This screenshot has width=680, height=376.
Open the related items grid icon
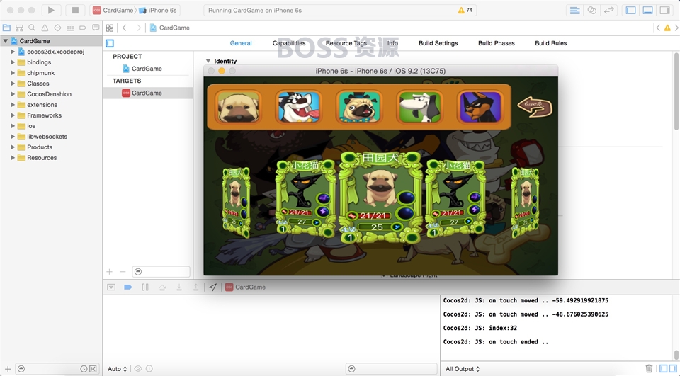point(110,28)
